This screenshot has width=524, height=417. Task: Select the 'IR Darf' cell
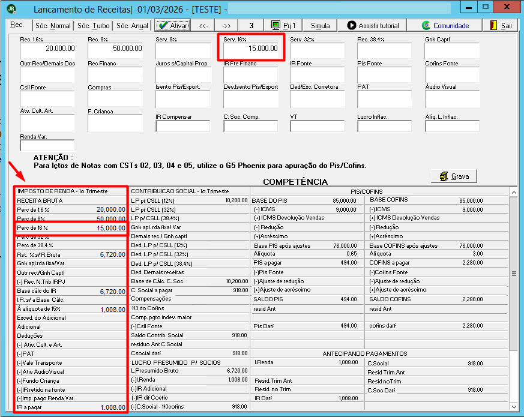307,398
